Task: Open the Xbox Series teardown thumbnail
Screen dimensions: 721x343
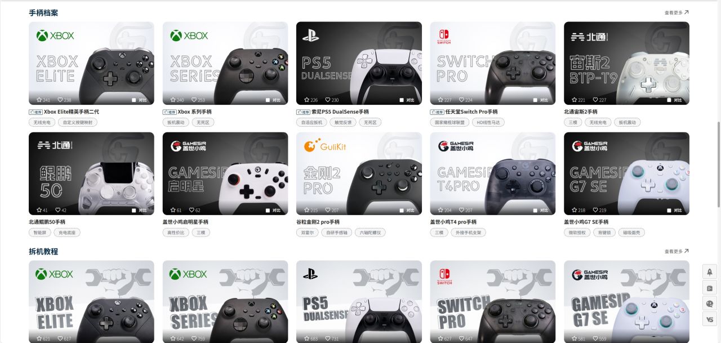Action: [225, 301]
